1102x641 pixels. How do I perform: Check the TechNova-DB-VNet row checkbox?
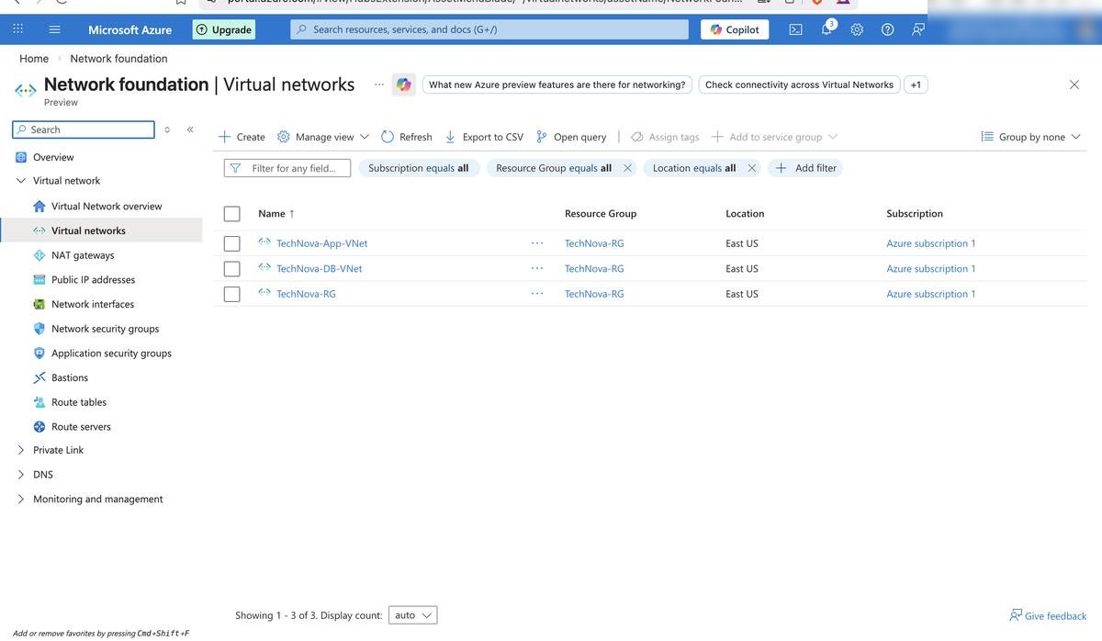click(x=232, y=269)
